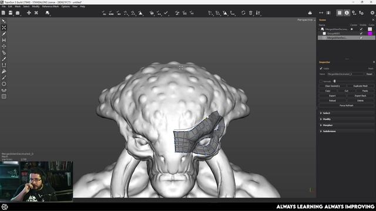Viewport: 376px width, 211px height.
Task: Click the solid filled triangle toolbar icon
Action: click(140, 13)
